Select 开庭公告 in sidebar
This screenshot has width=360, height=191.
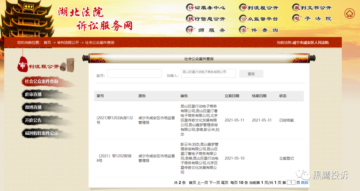[33, 120]
